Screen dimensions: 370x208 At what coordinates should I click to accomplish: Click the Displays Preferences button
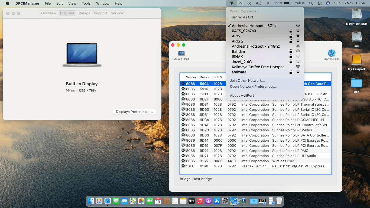point(134,112)
